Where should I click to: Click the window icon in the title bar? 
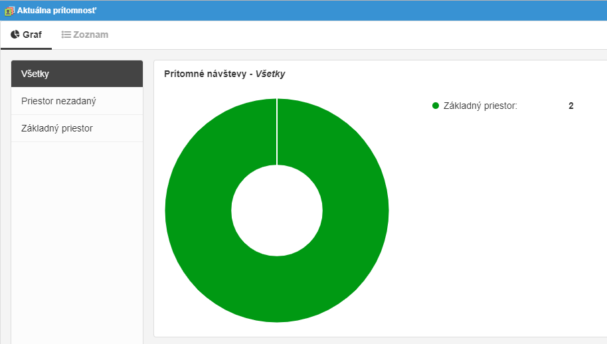9,11
